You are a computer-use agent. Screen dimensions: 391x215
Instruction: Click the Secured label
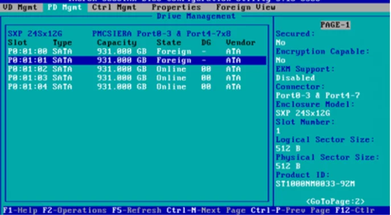[x=295, y=34]
